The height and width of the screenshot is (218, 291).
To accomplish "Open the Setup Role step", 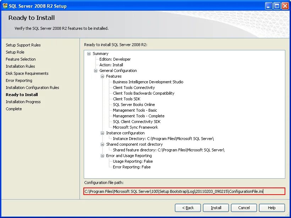I will (x=15, y=52).
